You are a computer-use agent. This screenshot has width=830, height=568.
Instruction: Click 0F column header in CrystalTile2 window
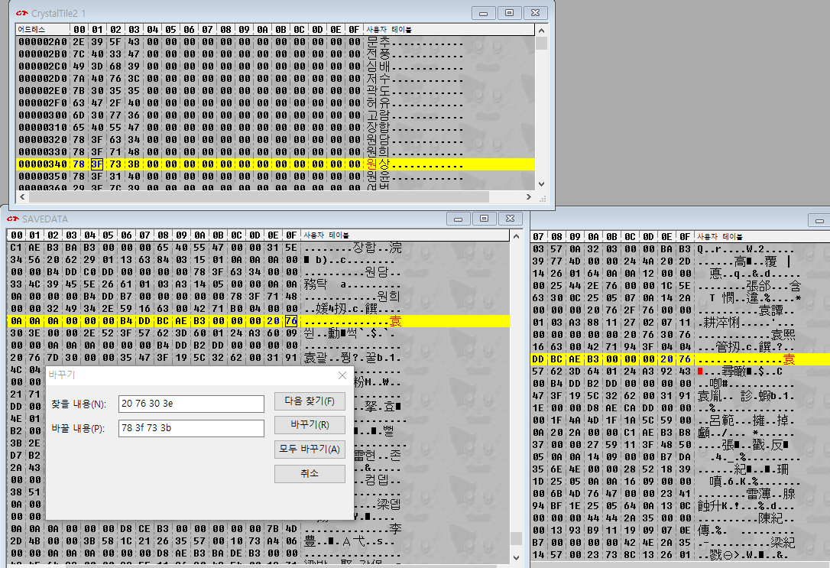pos(354,30)
